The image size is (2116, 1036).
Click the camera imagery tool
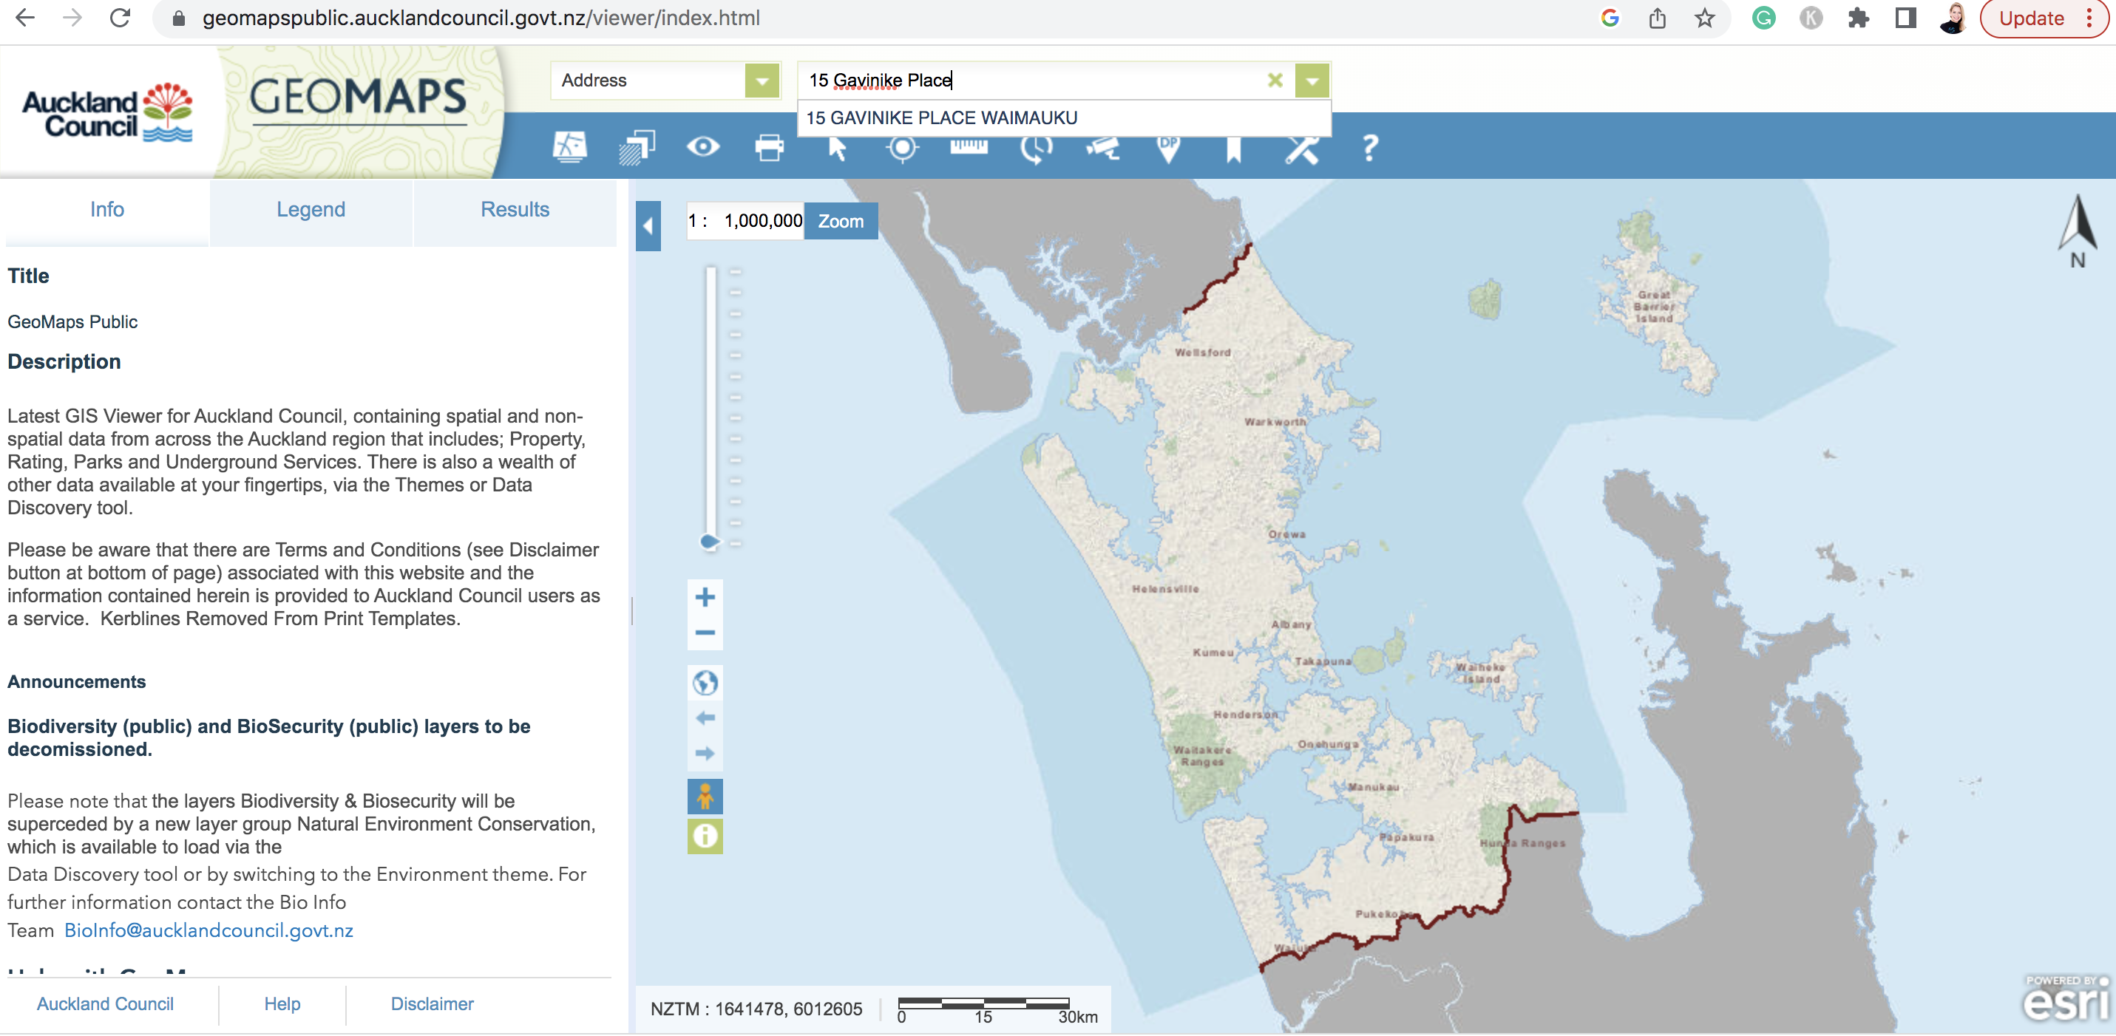[1102, 148]
